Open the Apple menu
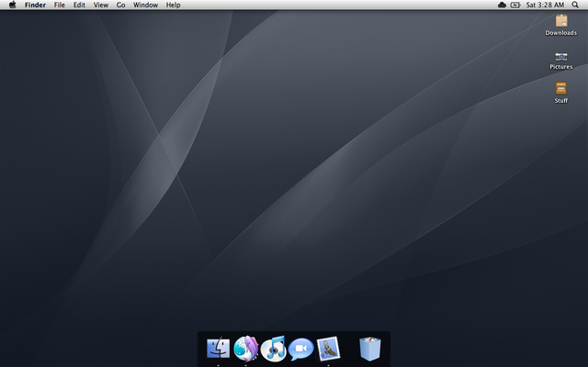The image size is (588, 367). pos(12,5)
